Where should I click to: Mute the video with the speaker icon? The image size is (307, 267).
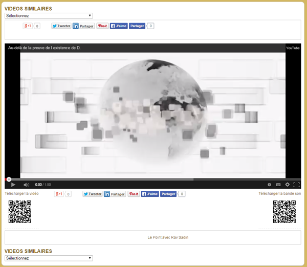point(26,185)
